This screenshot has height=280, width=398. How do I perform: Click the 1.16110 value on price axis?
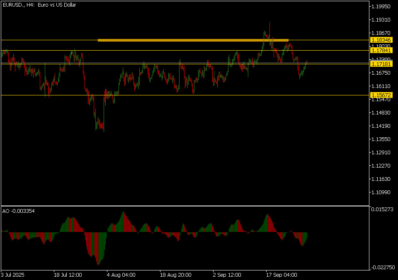coord(381,86)
